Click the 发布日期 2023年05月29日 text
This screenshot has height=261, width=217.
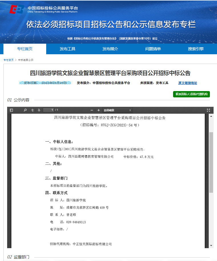[45, 83]
